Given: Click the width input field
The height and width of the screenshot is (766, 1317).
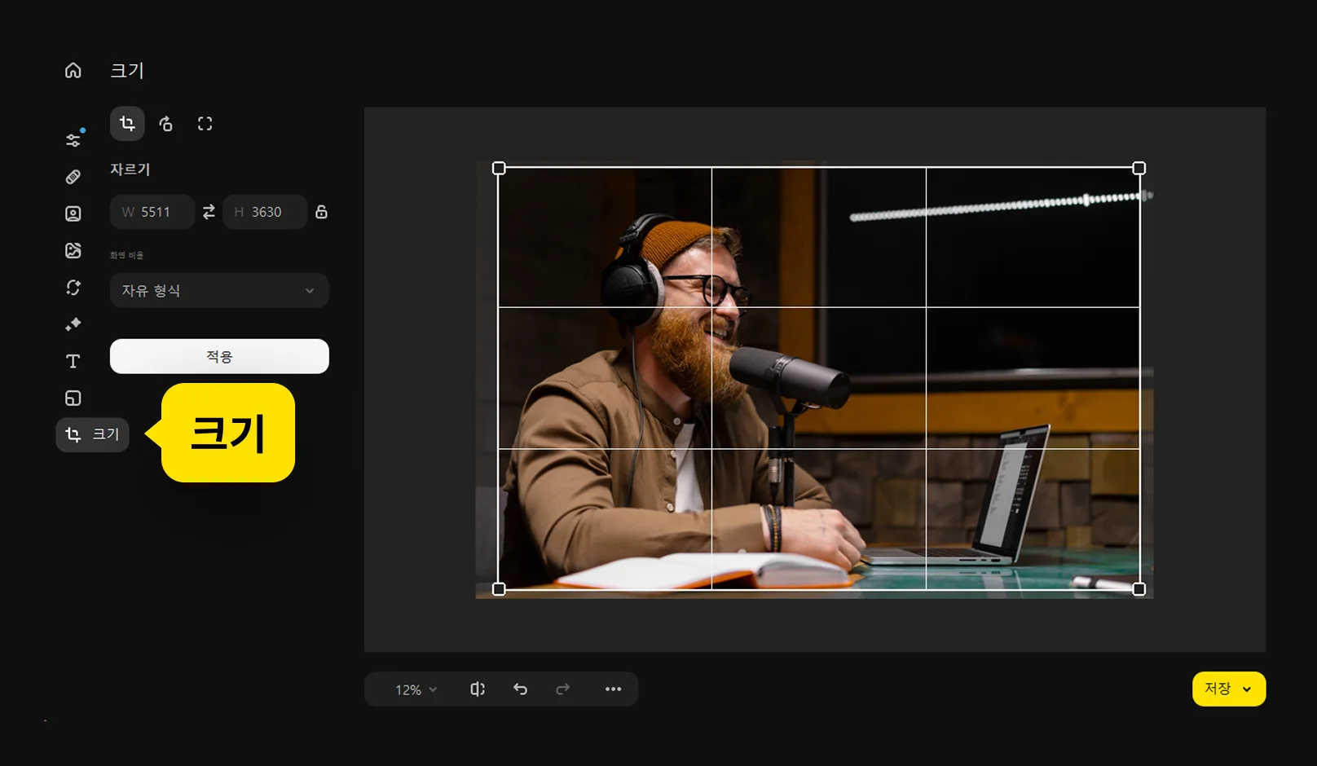Looking at the screenshot, I should 153,212.
